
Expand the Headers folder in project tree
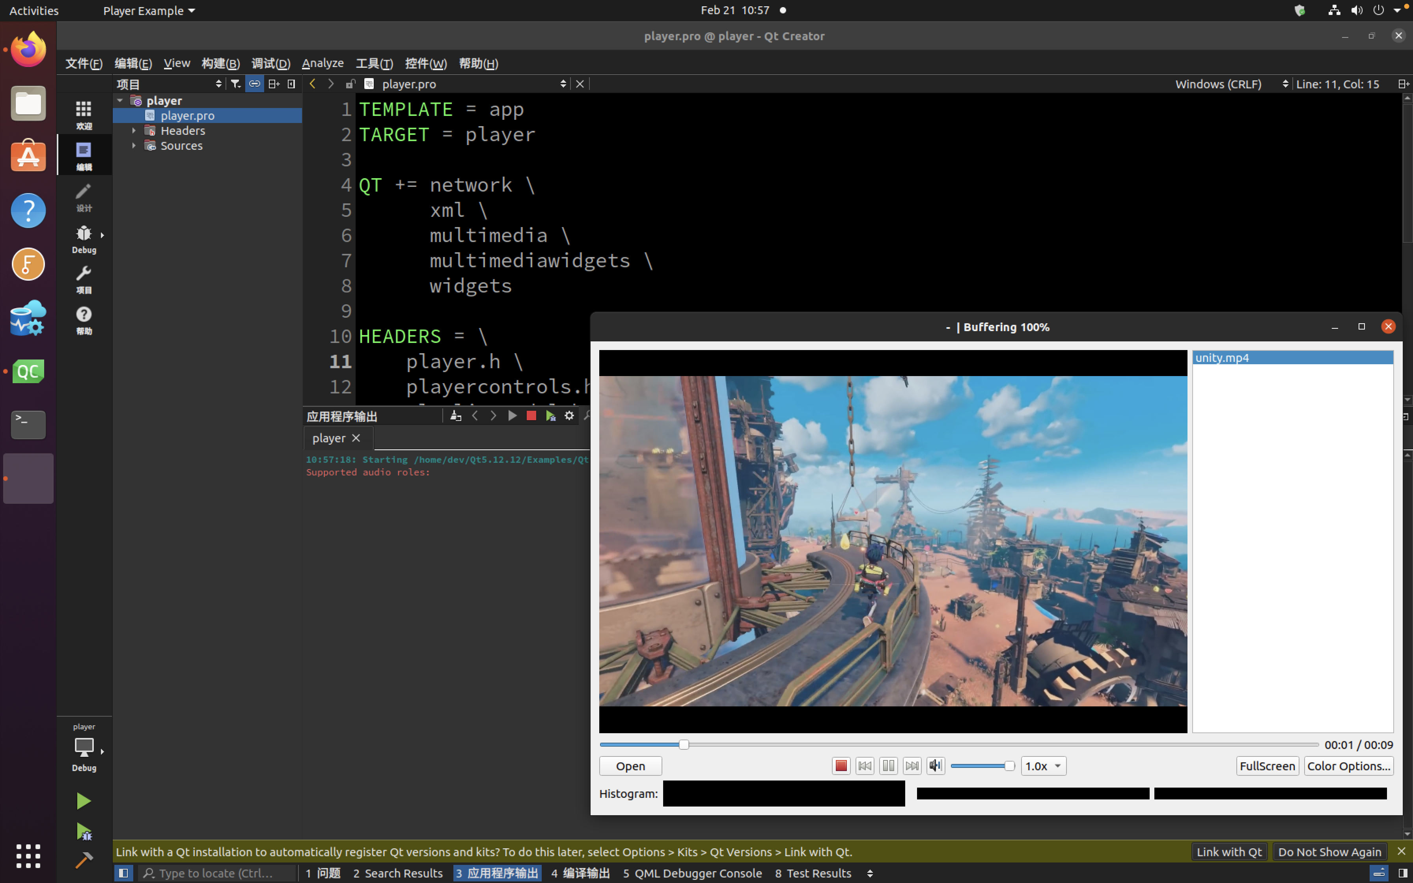tap(133, 130)
